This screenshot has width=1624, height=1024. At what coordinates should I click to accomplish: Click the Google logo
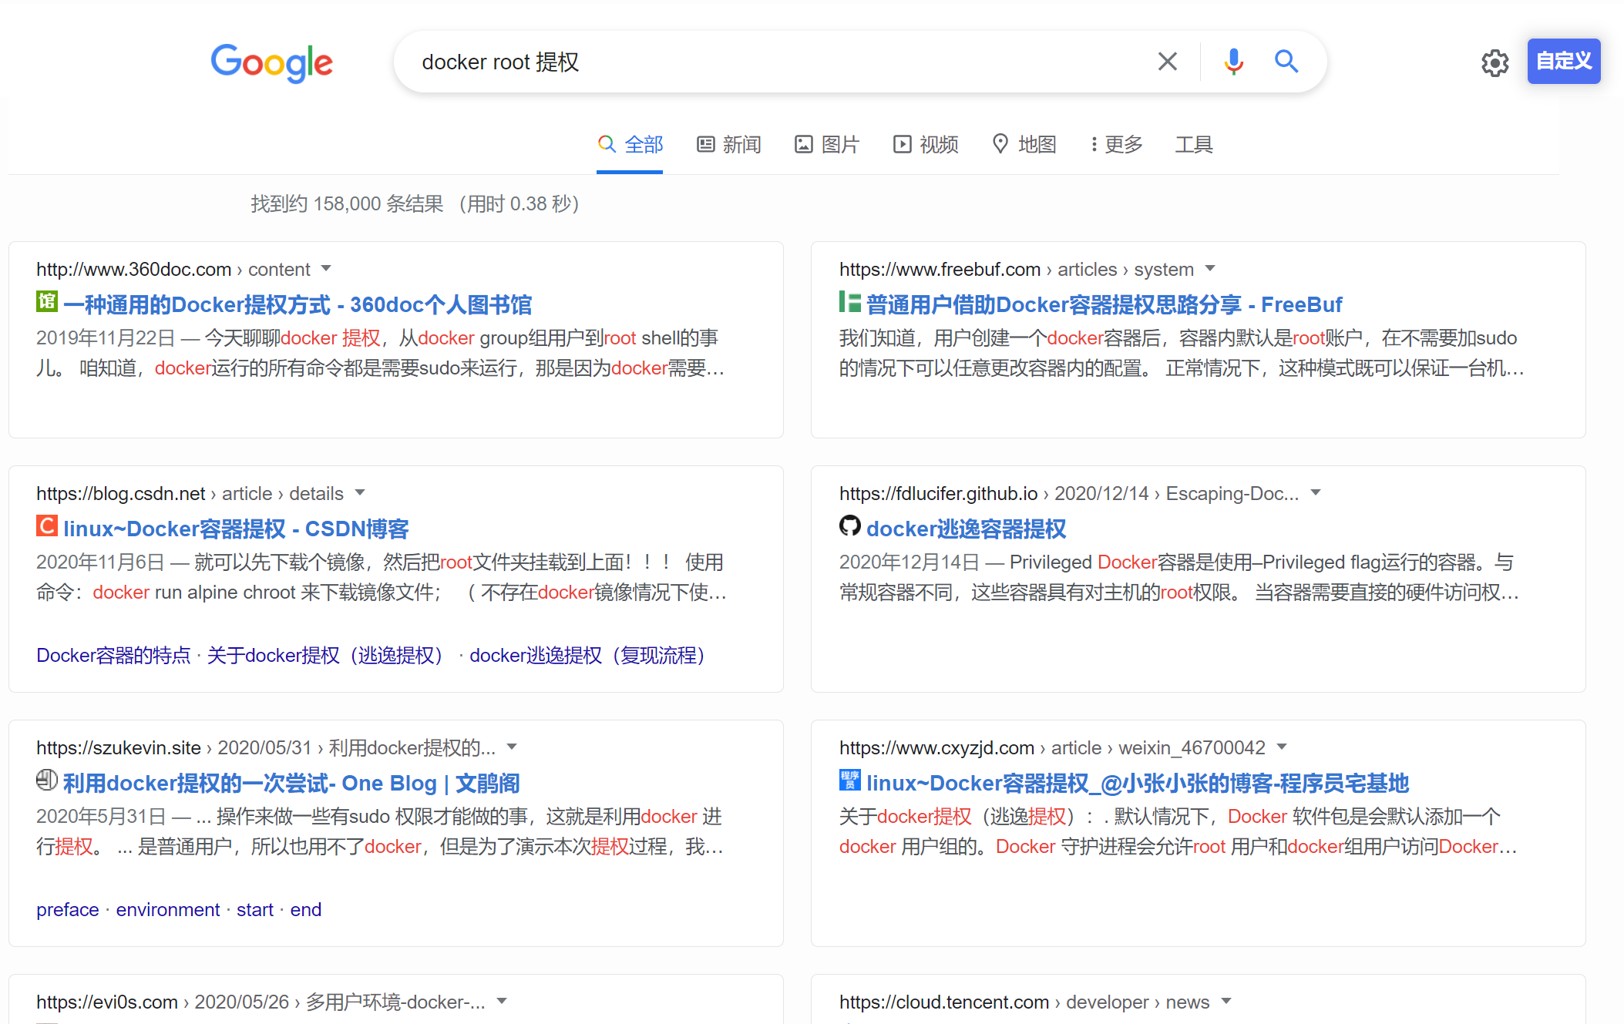[271, 62]
